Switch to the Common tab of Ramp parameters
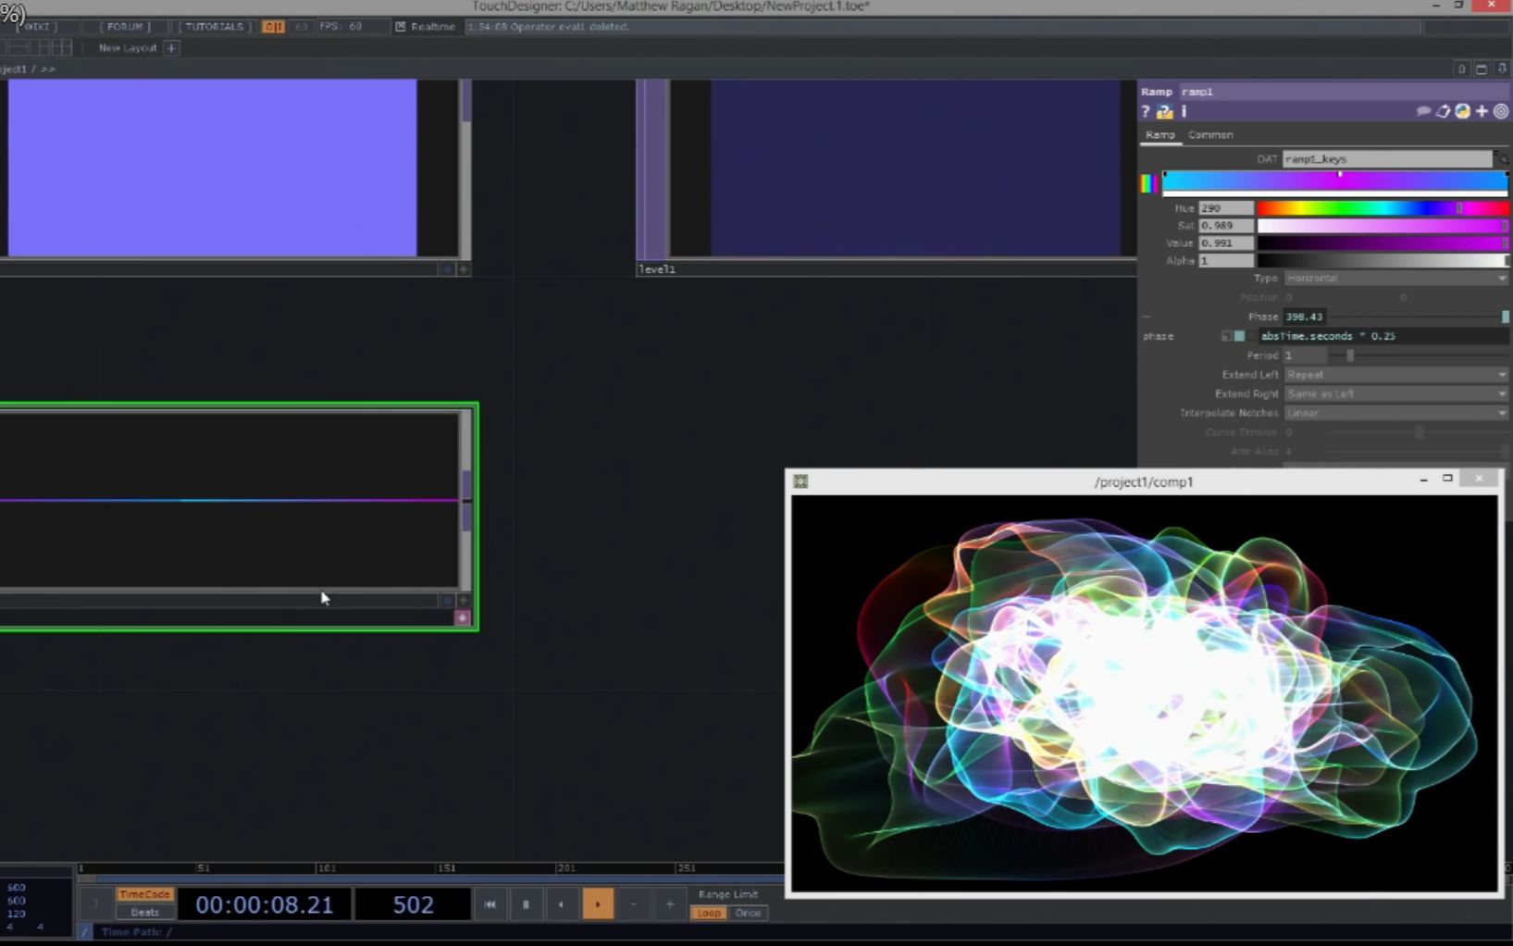The height and width of the screenshot is (946, 1513). click(1211, 135)
